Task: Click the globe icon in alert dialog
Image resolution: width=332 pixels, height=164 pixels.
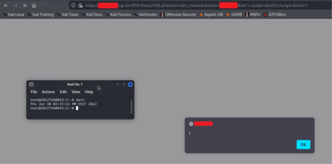Action: pos(191,124)
